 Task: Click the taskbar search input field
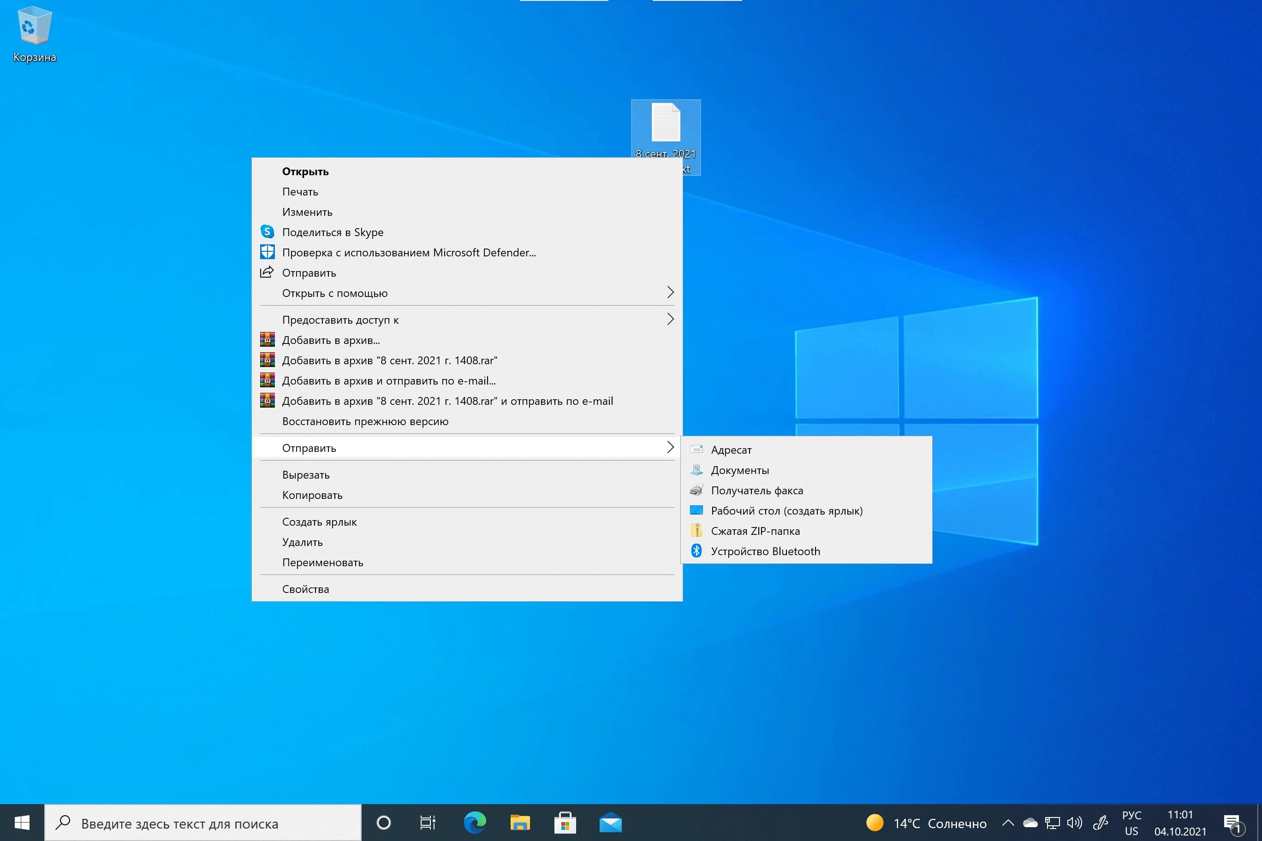tap(203, 823)
